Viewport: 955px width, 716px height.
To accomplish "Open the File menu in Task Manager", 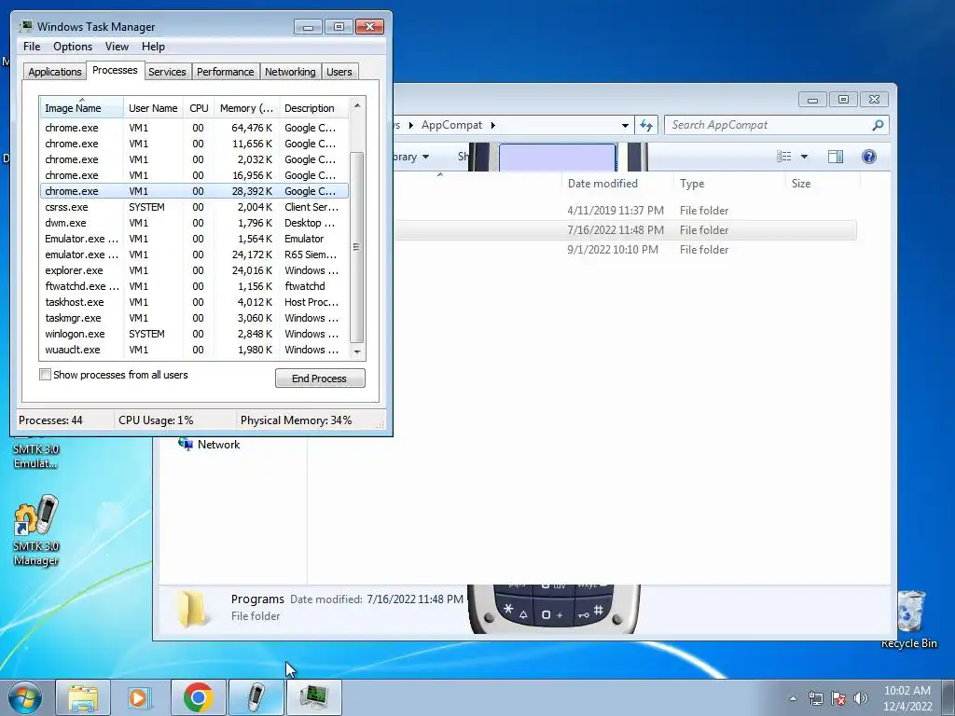I will 32,47.
